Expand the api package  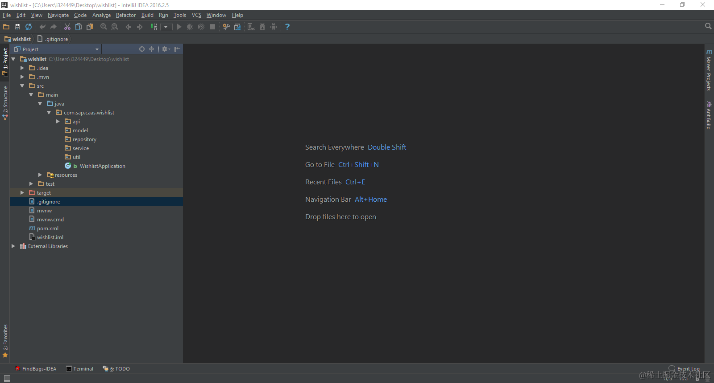coord(58,121)
